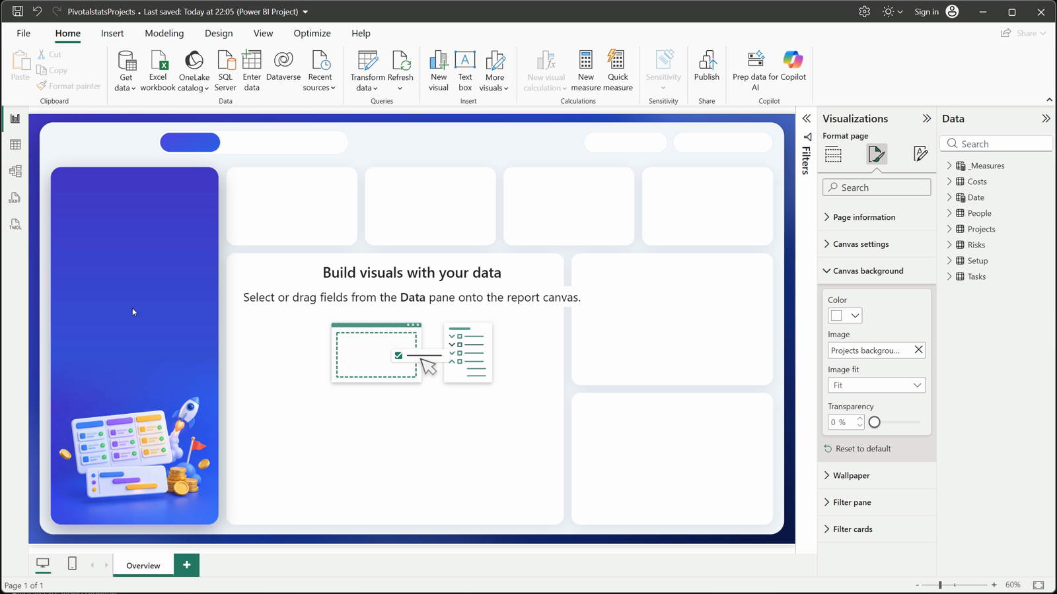Image resolution: width=1057 pixels, height=594 pixels.
Task: Switch to Model view in sidebar
Action: pos(15,171)
